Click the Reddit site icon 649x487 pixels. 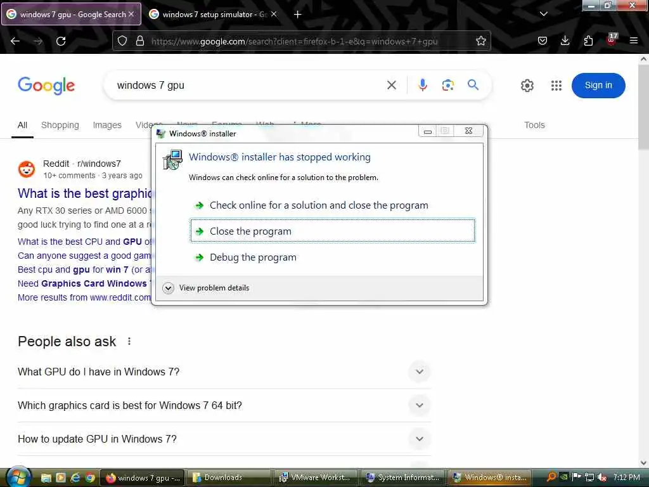pyautogui.click(x=27, y=169)
